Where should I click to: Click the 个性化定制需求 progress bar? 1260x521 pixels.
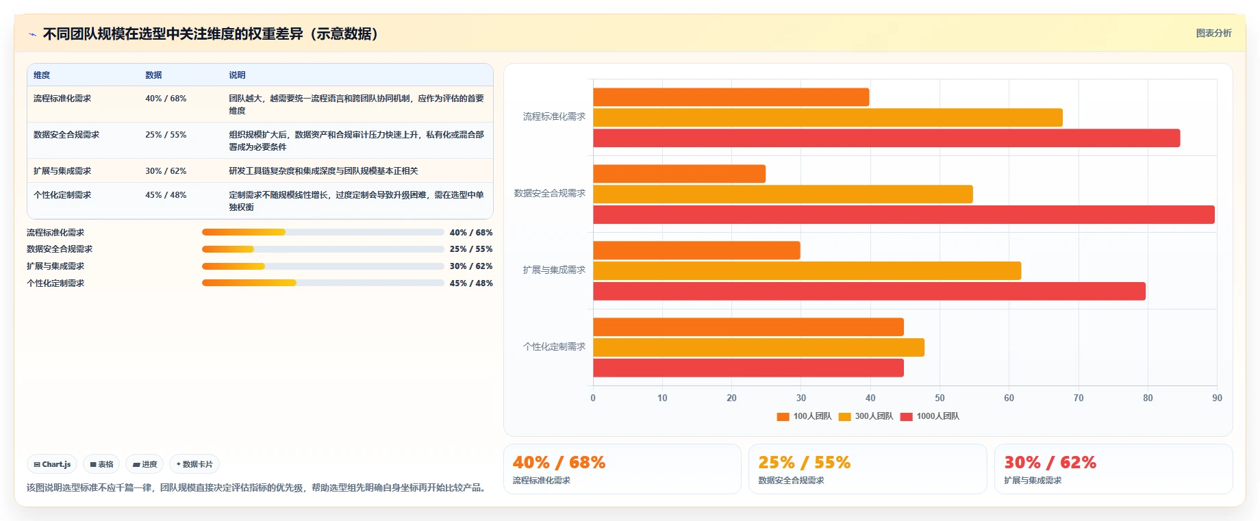click(x=323, y=283)
